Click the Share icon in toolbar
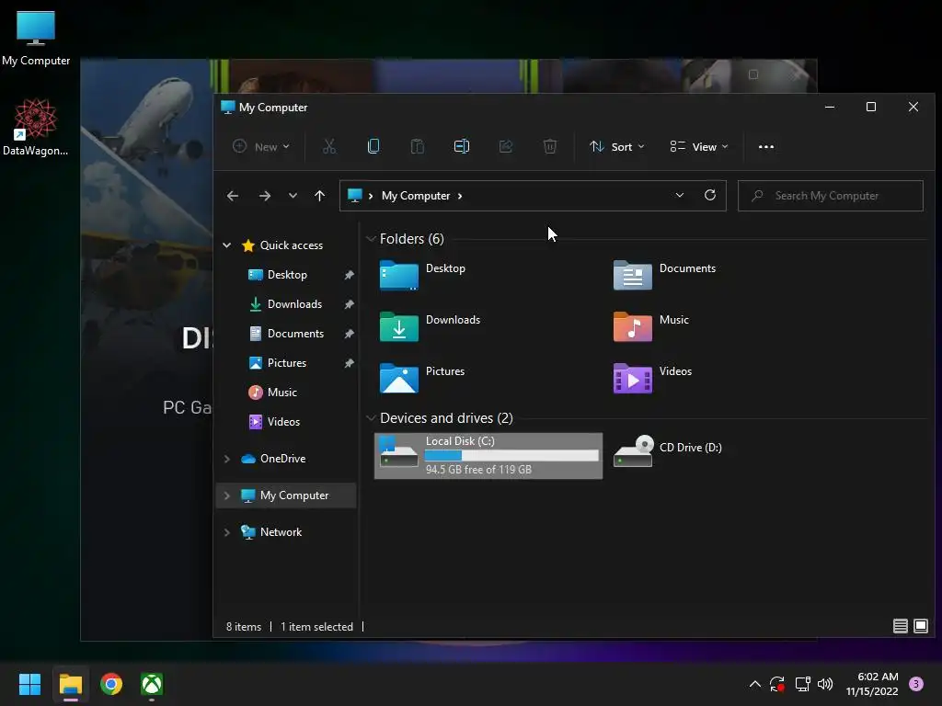 506,146
